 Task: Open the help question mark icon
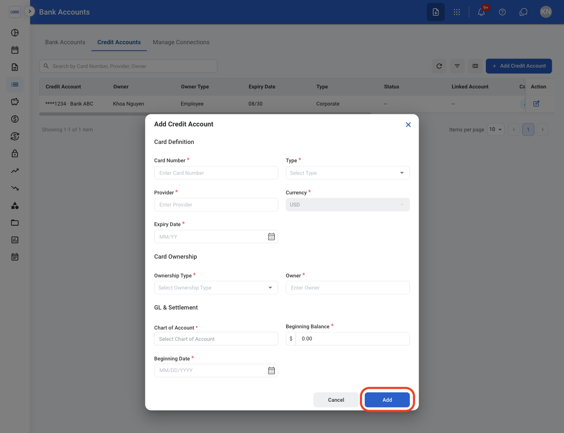(x=502, y=12)
